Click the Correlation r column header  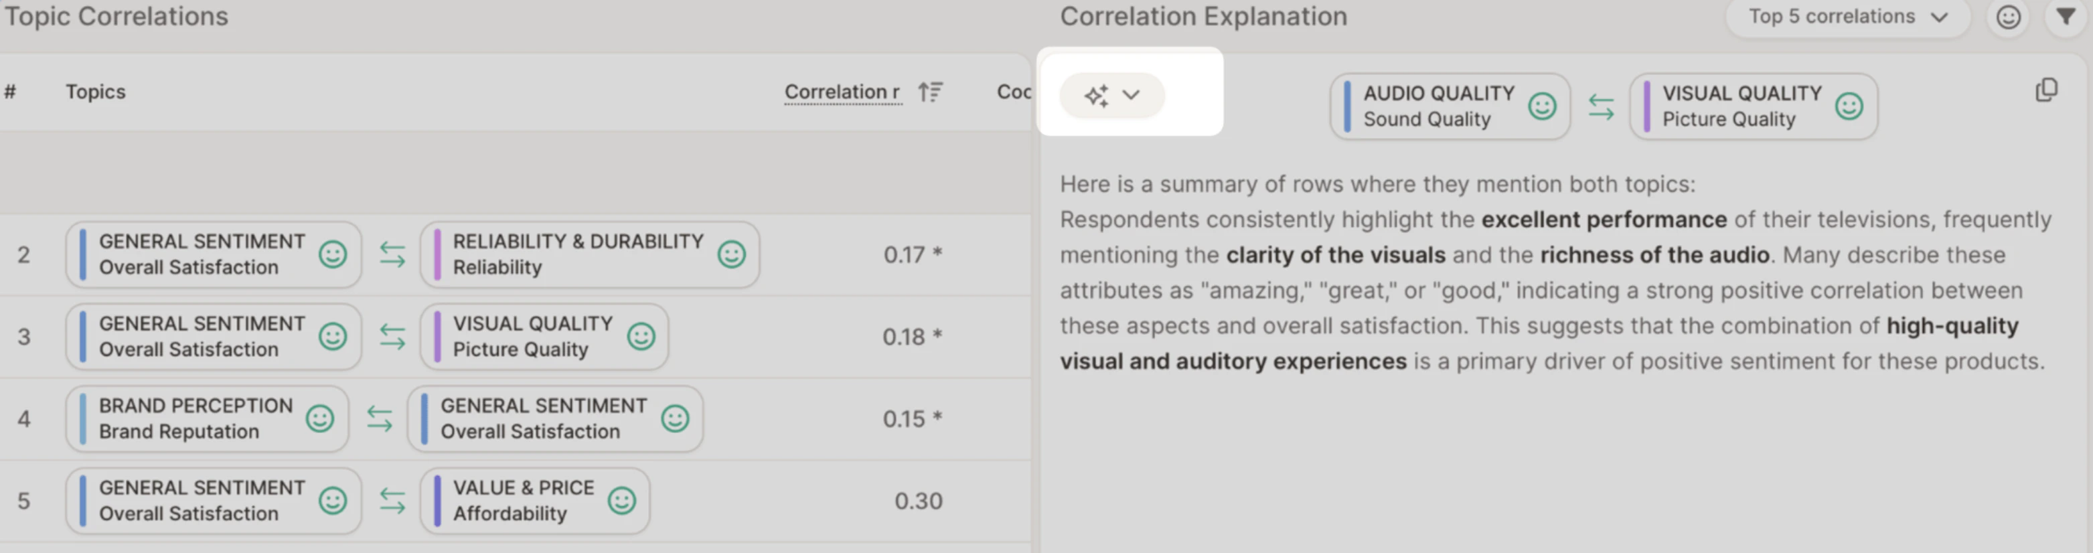tap(842, 92)
